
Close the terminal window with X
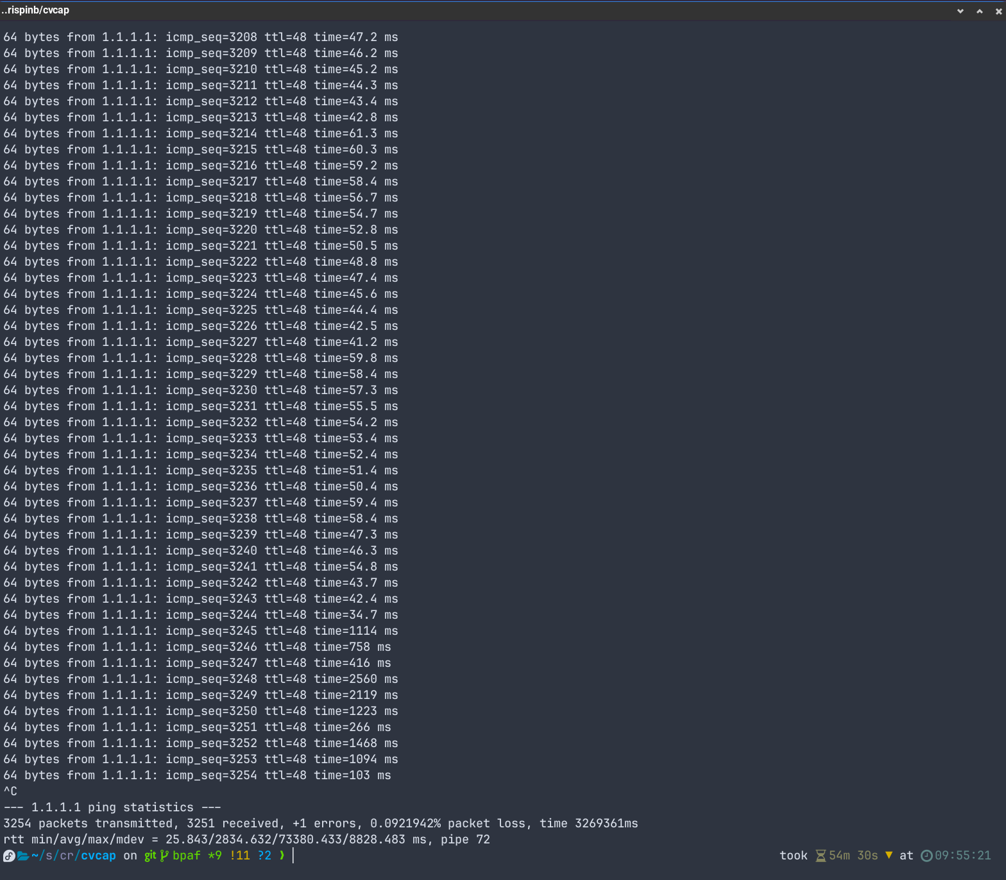(998, 11)
